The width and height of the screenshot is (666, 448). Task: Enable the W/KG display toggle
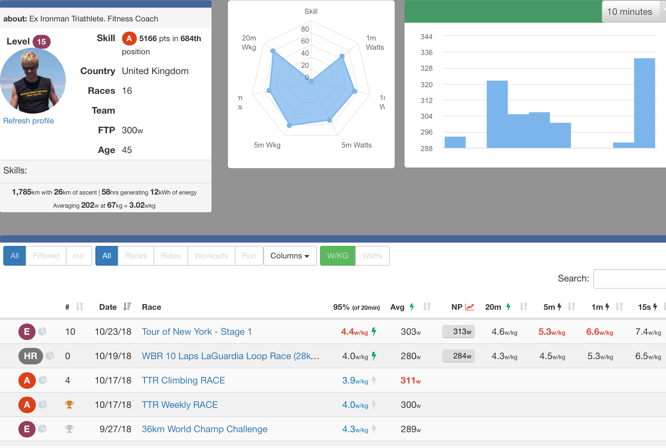(x=337, y=256)
